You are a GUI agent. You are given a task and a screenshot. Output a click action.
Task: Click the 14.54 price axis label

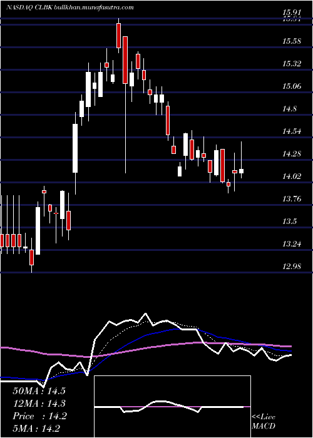292,131
